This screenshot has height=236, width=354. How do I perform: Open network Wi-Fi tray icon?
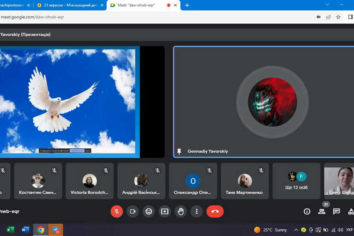pos(333,230)
